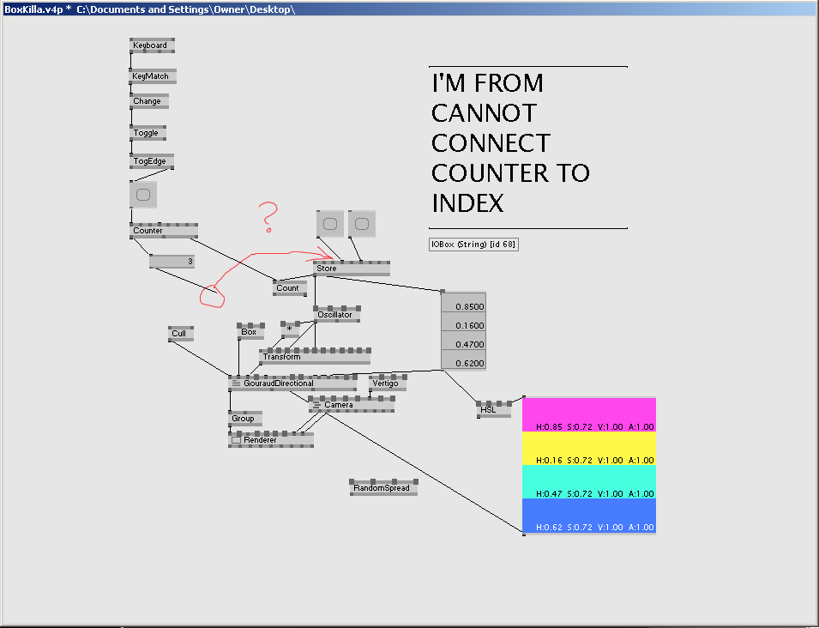
Task: Select the Group node
Action: (245, 419)
